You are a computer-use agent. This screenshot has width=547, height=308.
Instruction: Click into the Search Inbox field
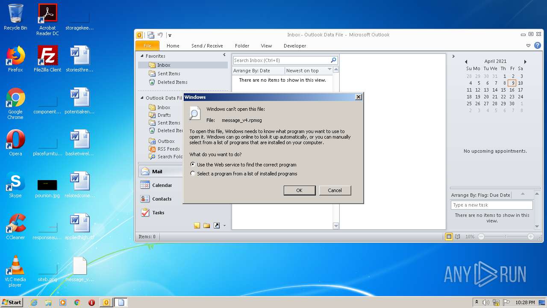click(282, 60)
